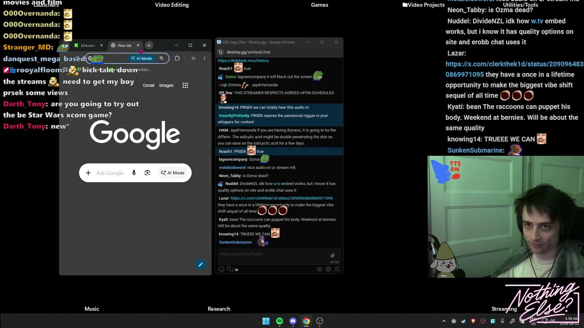The width and height of the screenshot is (584, 328).
Task: Click the Google Lens search icon in address bar
Action: 162,58
